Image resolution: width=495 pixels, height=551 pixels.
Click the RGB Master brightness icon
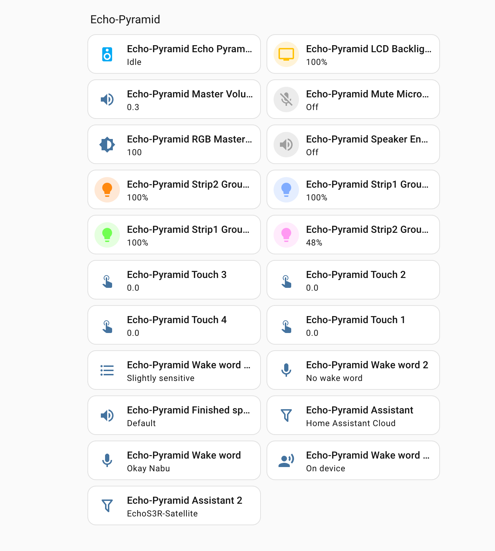coord(107,145)
